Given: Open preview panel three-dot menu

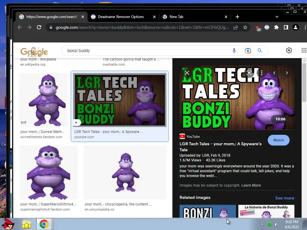Looking at the screenshot, I should click(x=261, y=73).
